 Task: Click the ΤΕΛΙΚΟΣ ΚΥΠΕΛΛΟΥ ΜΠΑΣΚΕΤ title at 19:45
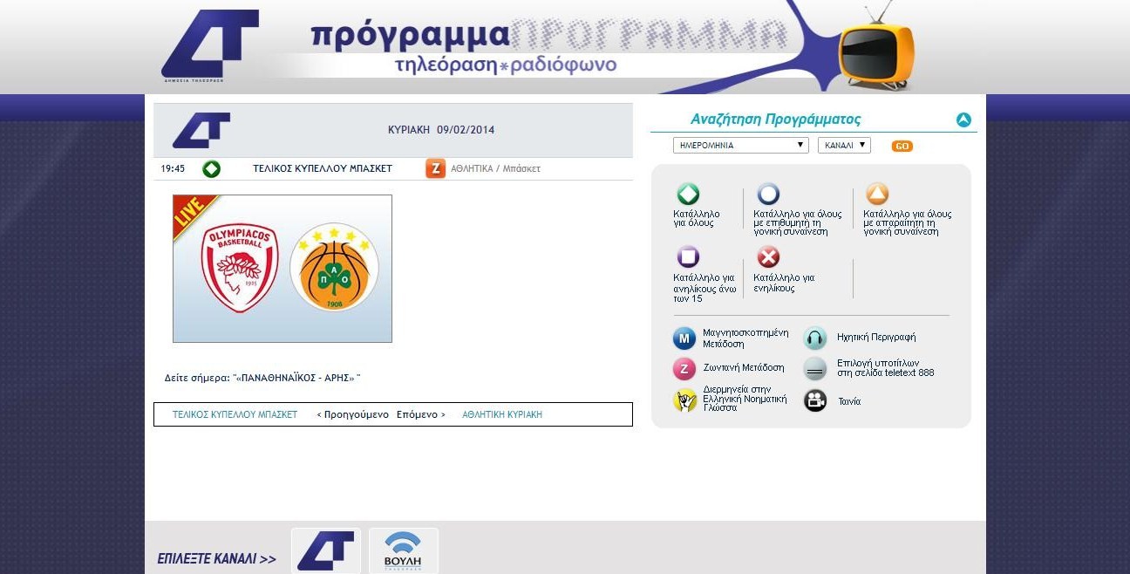[x=323, y=168]
